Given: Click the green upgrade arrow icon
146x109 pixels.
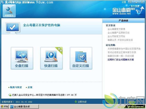Looking at the screenshot, I should coord(76,102).
